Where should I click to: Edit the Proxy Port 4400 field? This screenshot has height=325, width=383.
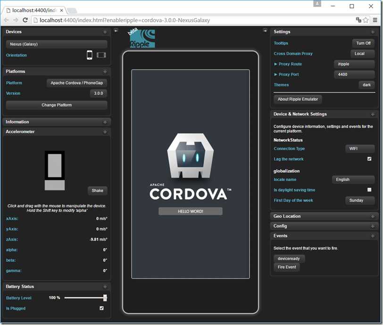[354, 74]
